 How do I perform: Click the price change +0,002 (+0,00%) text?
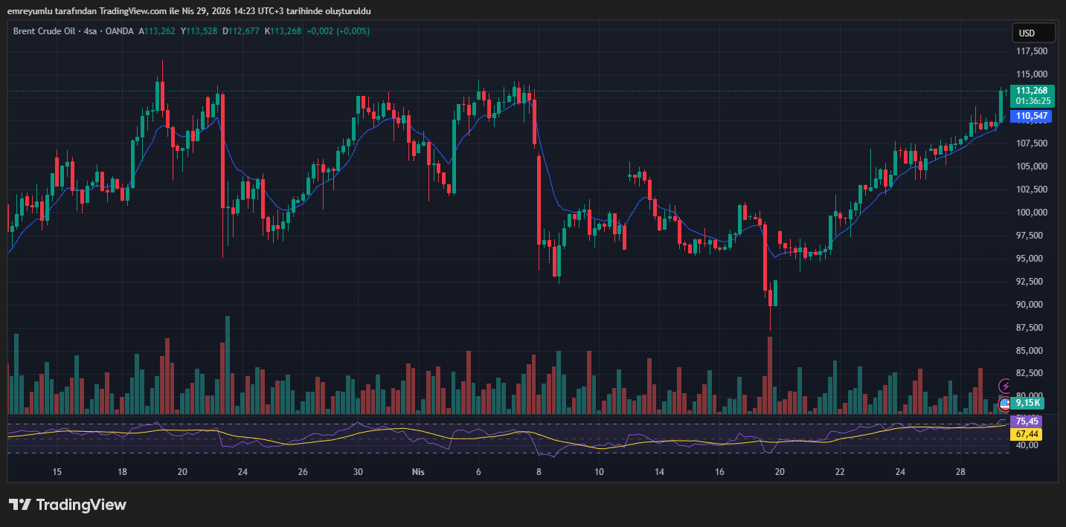point(338,31)
